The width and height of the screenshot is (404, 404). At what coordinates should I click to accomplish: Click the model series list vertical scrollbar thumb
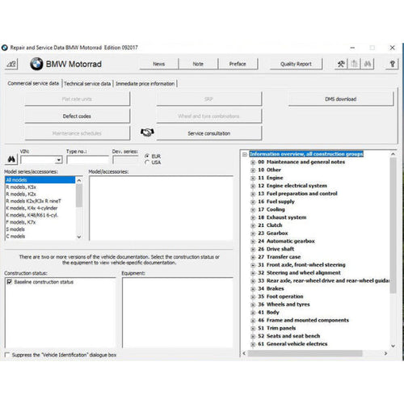pyautogui.click(x=79, y=195)
